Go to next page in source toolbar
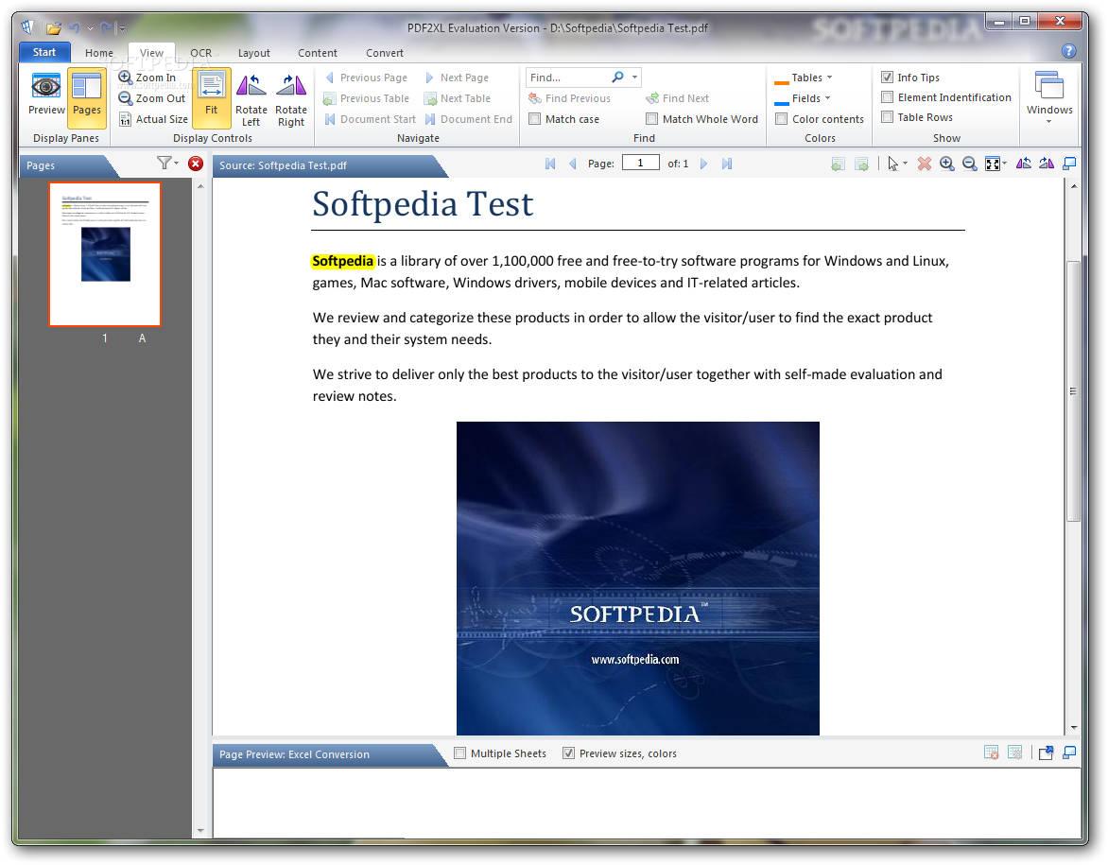Image resolution: width=1108 pixels, height=865 pixels. click(703, 164)
